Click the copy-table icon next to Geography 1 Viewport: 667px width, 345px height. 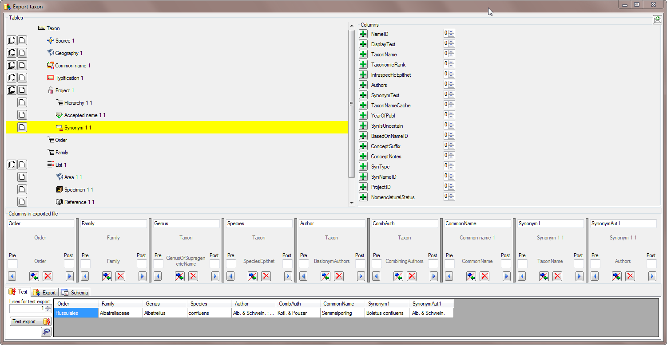coord(12,53)
